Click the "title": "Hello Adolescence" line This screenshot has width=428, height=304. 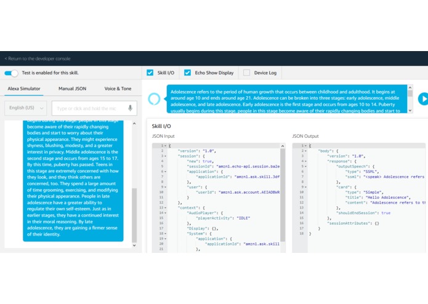coord(378,198)
